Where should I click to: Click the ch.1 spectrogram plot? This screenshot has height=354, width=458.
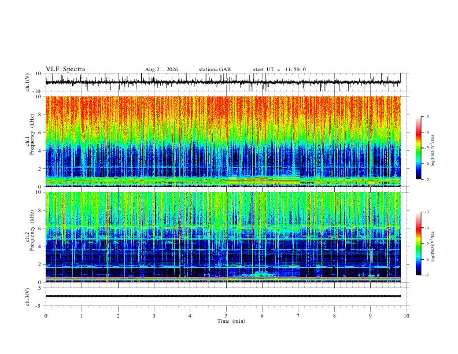click(223, 141)
